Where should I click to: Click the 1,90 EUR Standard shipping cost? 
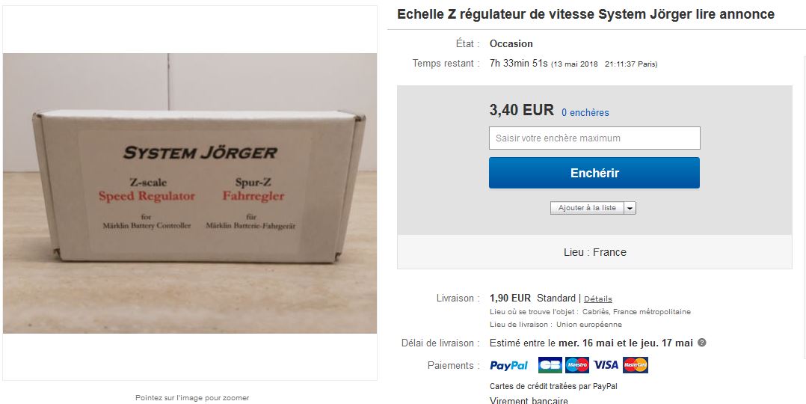(532, 299)
